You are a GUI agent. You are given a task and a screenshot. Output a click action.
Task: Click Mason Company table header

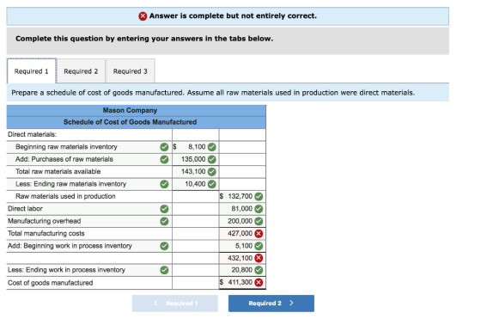coord(130,111)
